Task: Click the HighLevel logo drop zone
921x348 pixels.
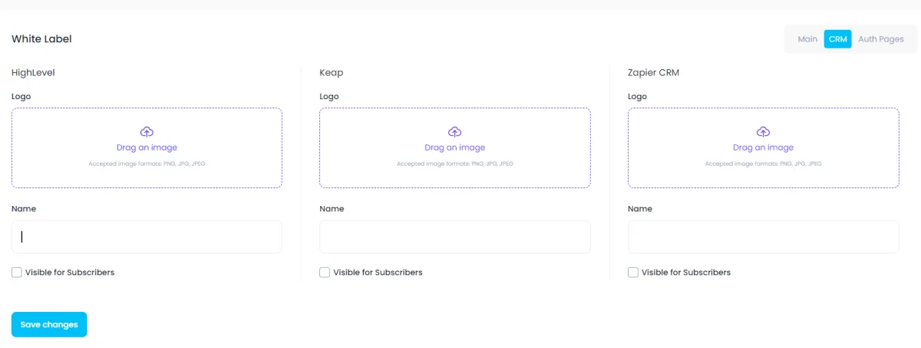Action: point(147,148)
